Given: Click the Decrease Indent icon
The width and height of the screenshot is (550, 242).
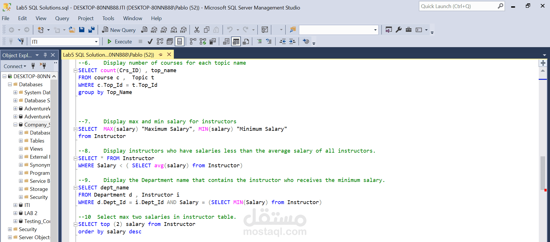Looking at the screenshot, I should point(283,42).
